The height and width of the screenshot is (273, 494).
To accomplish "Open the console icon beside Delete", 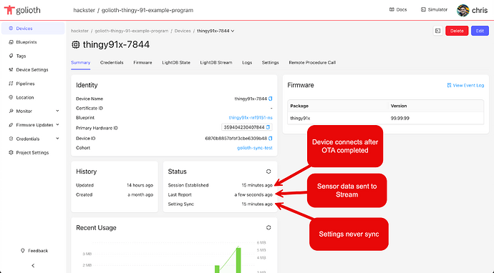I will click(x=438, y=31).
